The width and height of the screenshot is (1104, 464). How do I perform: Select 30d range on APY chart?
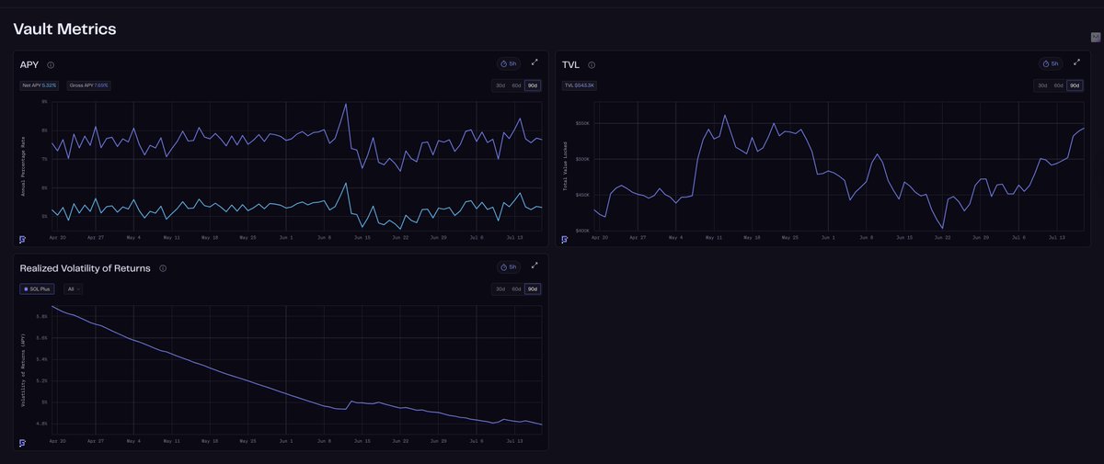[500, 85]
